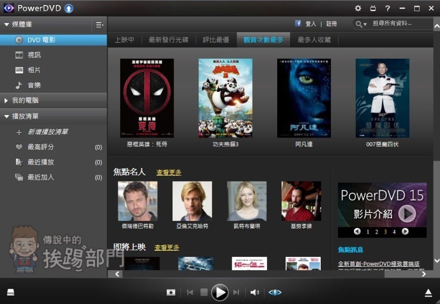Viewport: 440px width, 304px height.
Task: Go to next banner slide arrow
Action: 405,231
